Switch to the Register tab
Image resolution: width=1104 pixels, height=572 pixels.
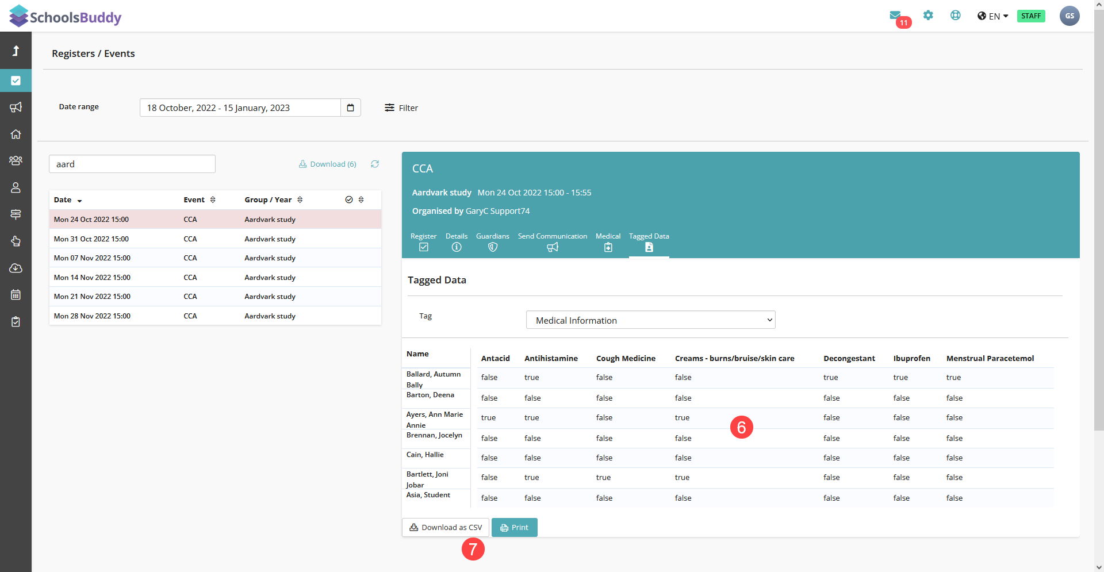(x=423, y=242)
